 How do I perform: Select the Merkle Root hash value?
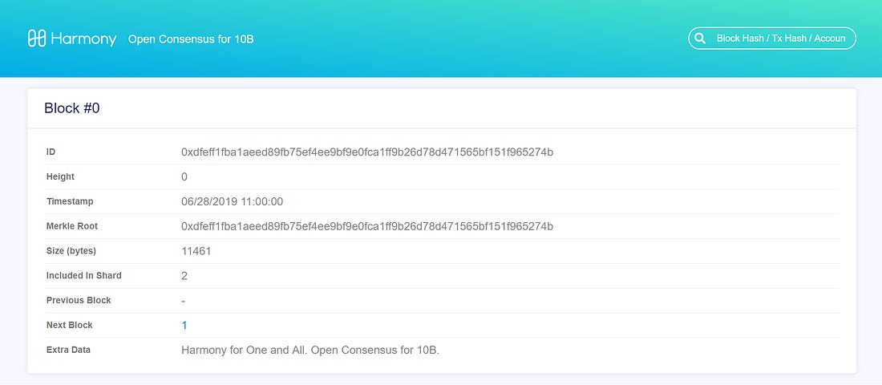click(367, 226)
